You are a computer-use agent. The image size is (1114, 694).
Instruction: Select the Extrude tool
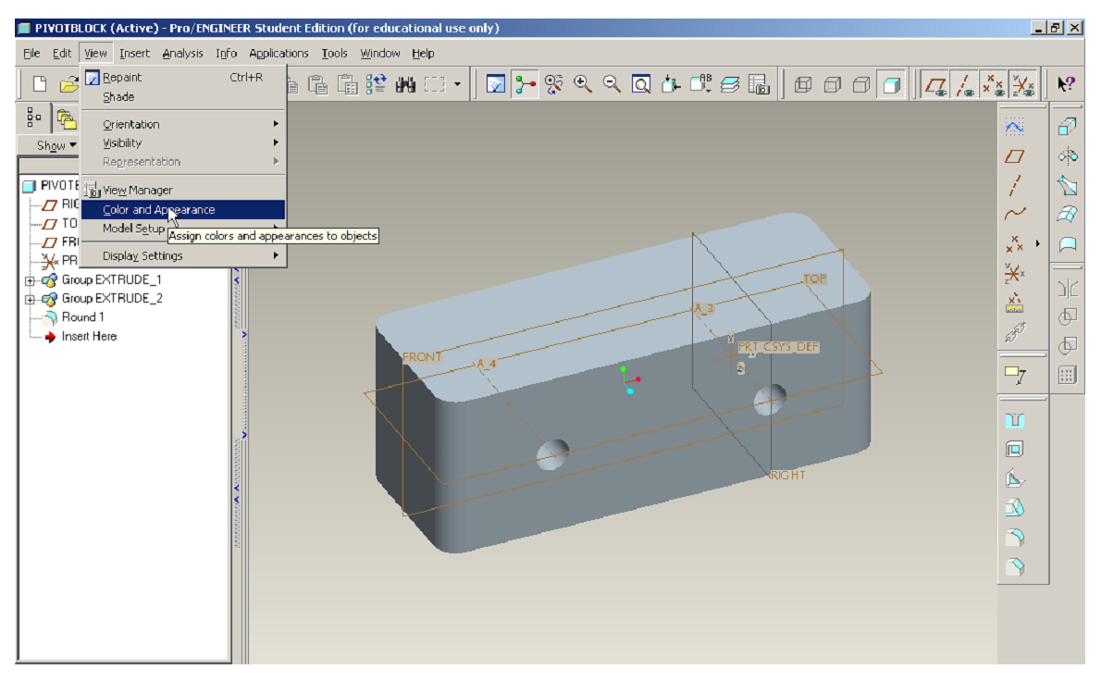click(1067, 127)
